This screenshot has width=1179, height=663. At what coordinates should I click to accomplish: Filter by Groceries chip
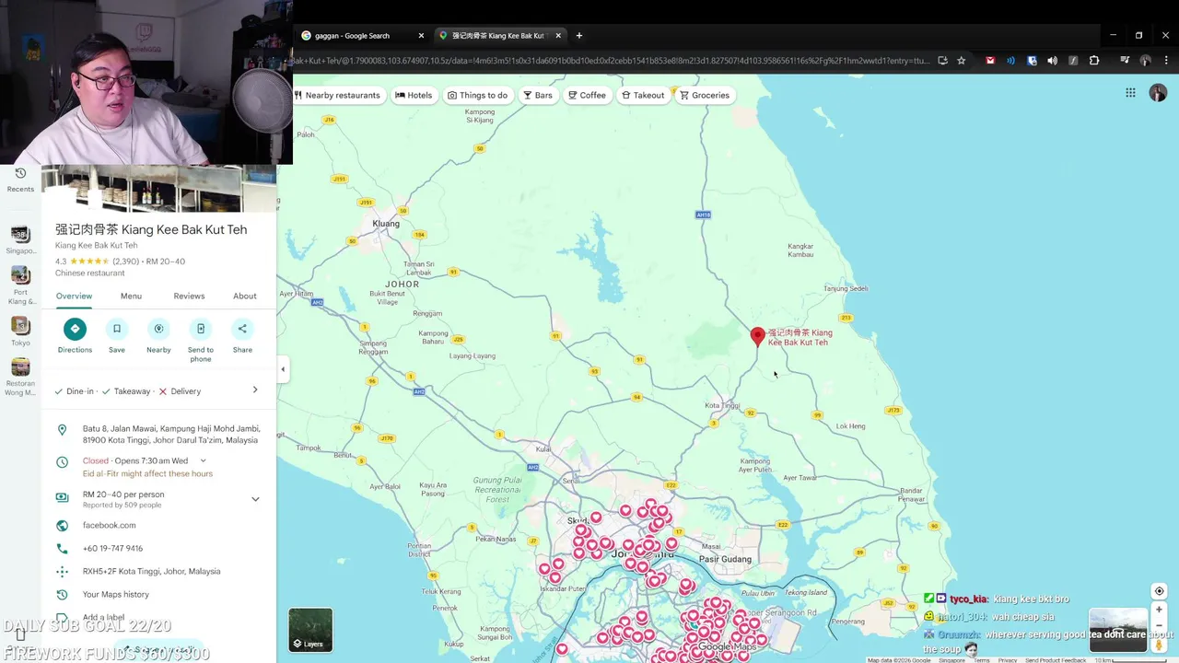coord(705,95)
